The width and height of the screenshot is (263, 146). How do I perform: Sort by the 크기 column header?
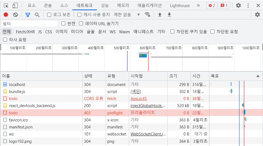[179, 76]
